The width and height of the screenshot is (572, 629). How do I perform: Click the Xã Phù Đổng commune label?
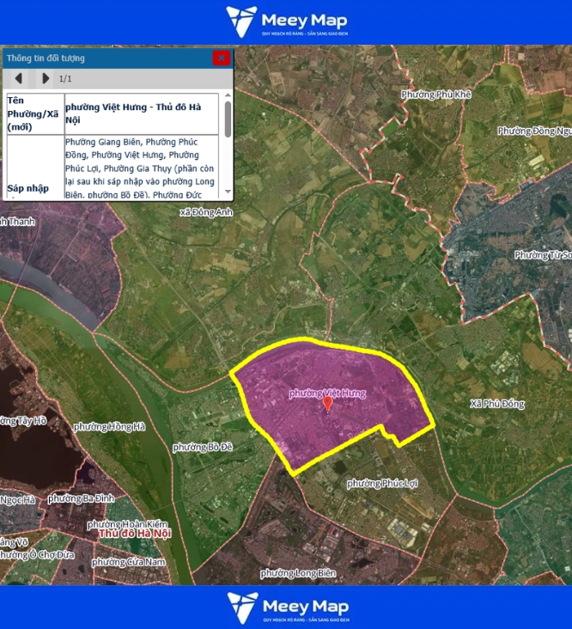click(497, 403)
